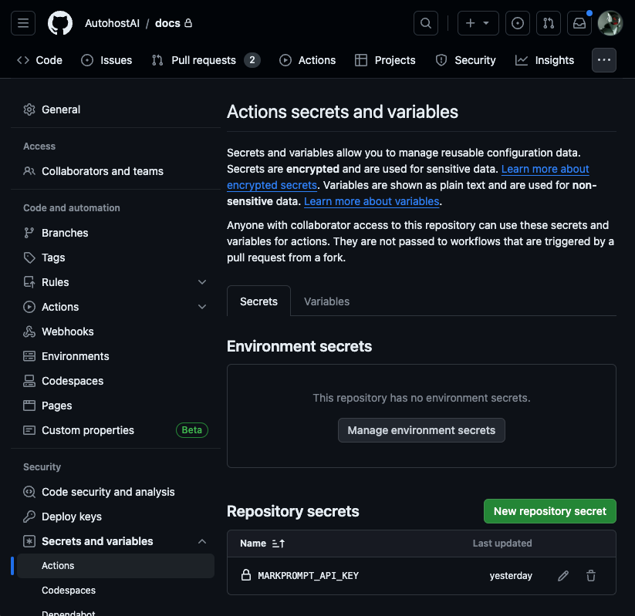
Task: Collapse the Secrets and variables section
Action: [202, 540]
